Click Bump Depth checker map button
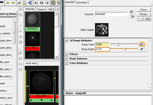The width and height of the screenshot is (153, 105). coord(142,49)
